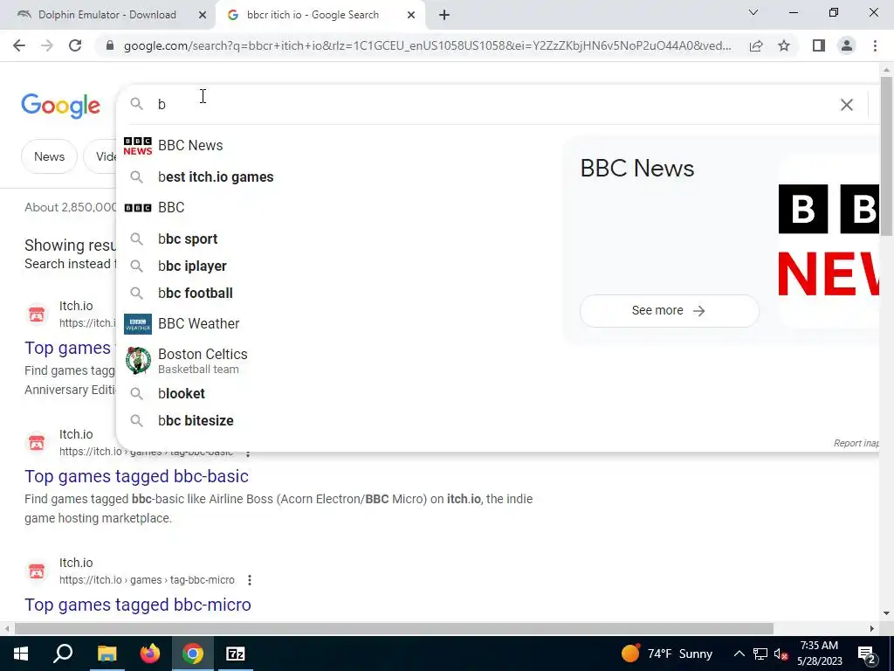Show hidden system tray icons
Screen dimensions: 894x671
(739, 654)
